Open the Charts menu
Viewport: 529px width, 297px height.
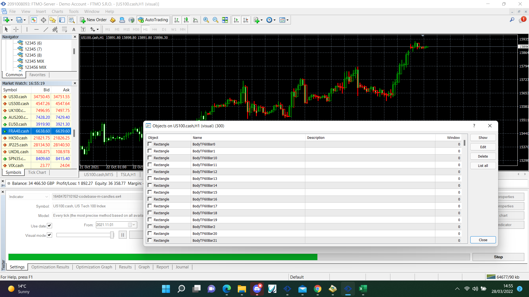click(x=57, y=12)
